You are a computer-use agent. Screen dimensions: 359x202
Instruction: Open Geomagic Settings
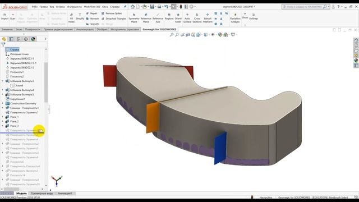coord(254,16)
